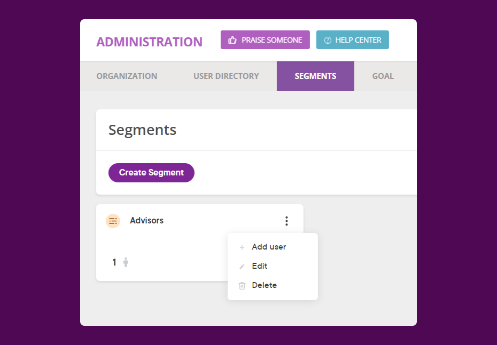Click the Advisors segment name

(147, 220)
